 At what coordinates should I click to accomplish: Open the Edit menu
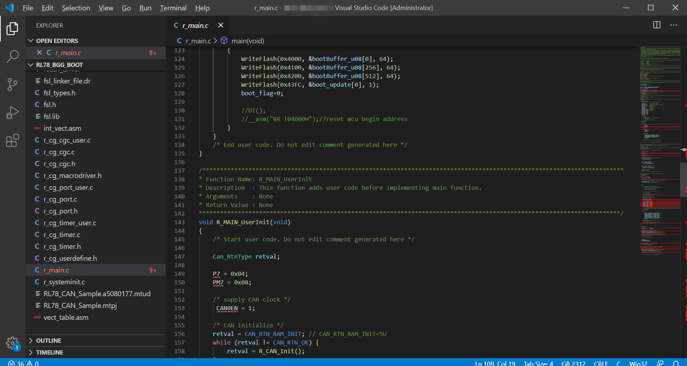point(47,8)
